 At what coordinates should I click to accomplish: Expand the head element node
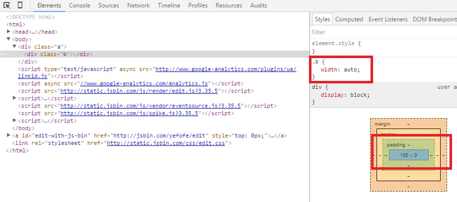click(9, 31)
